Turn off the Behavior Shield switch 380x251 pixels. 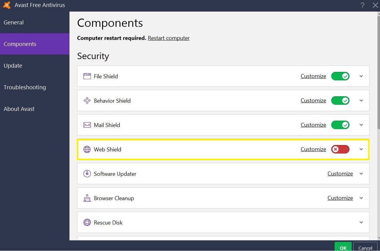pos(340,101)
